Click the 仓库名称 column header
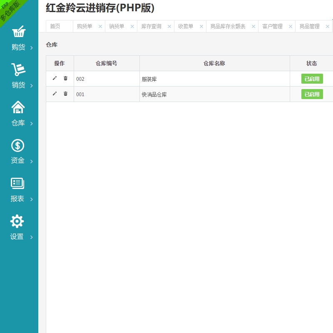Screen dimensions: 333x333 point(214,63)
